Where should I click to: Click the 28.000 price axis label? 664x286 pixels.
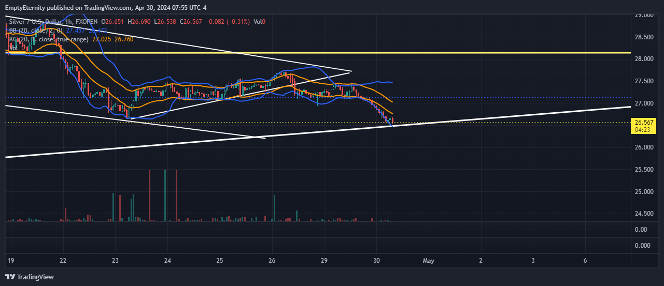[x=644, y=59]
